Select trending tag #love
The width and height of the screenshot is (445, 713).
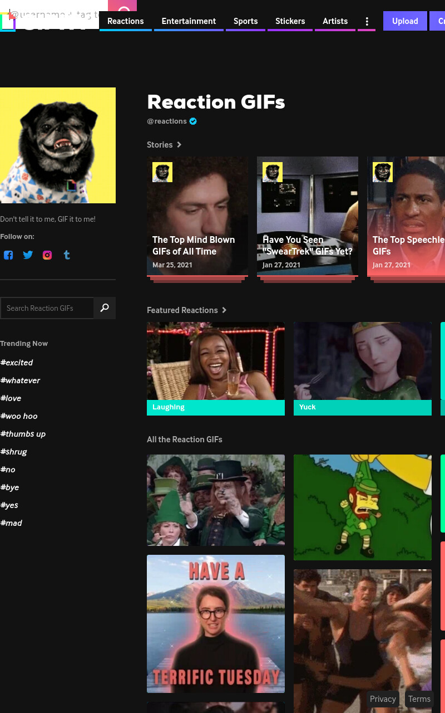tap(11, 398)
